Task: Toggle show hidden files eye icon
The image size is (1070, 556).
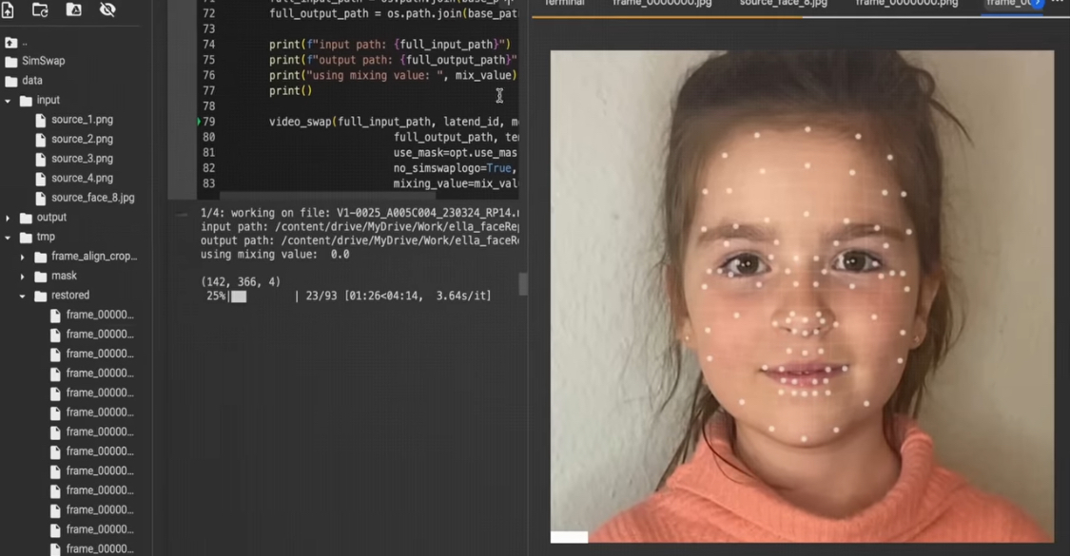Action: point(107,10)
